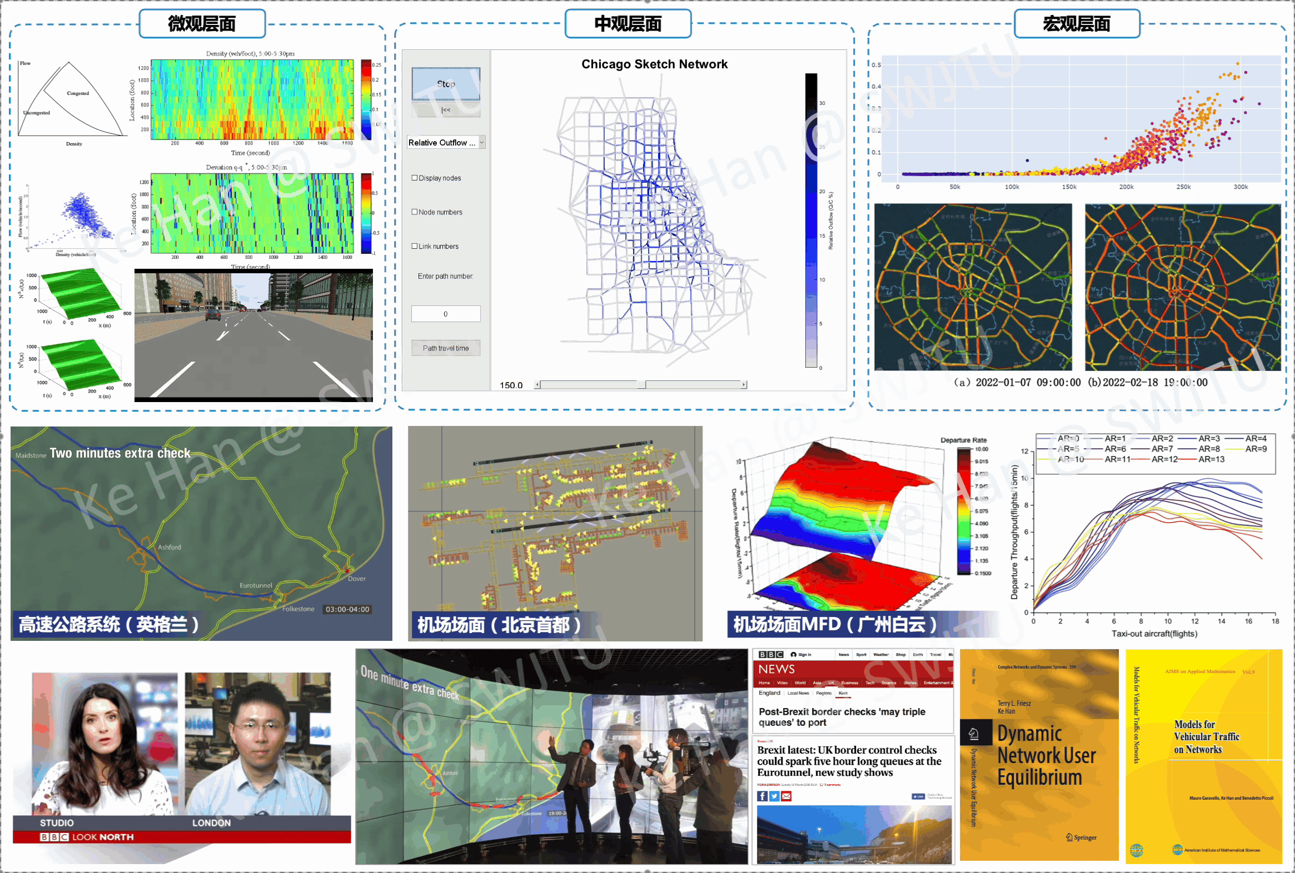This screenshot has width=1295, height=873.
Task: Check the Node numbers box
Action: click(415, 212)
